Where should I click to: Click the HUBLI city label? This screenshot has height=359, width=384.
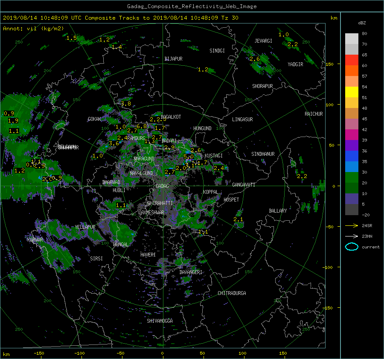pos(119,190)
